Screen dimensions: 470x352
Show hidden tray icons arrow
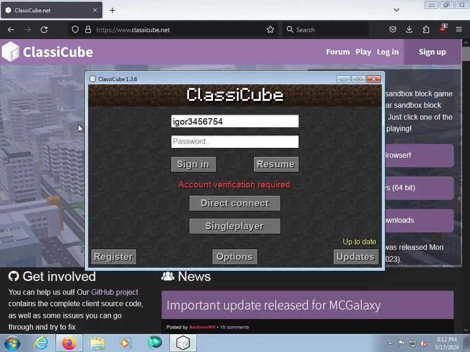390,343
